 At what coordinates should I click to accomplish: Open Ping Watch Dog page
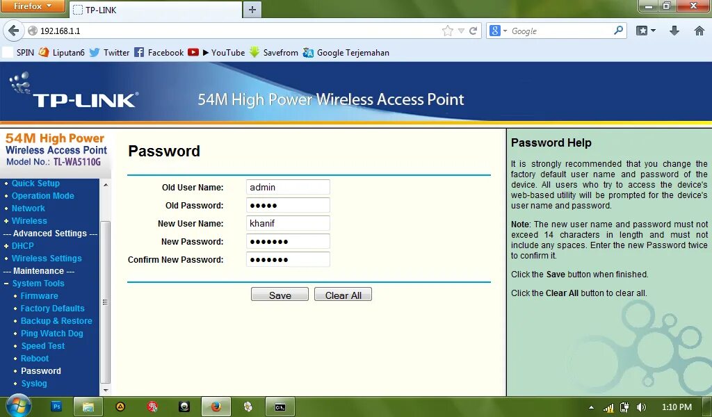51,334
